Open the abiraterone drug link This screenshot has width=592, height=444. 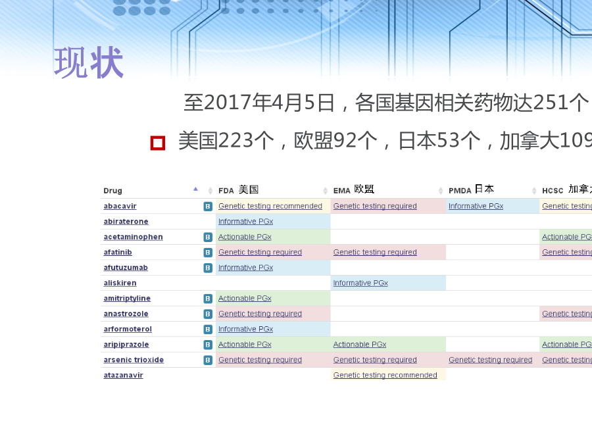coord(126,222)
